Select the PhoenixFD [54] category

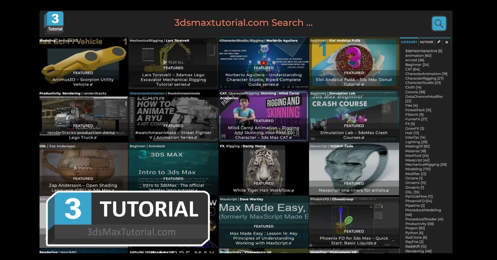click(x=419, y=201)
